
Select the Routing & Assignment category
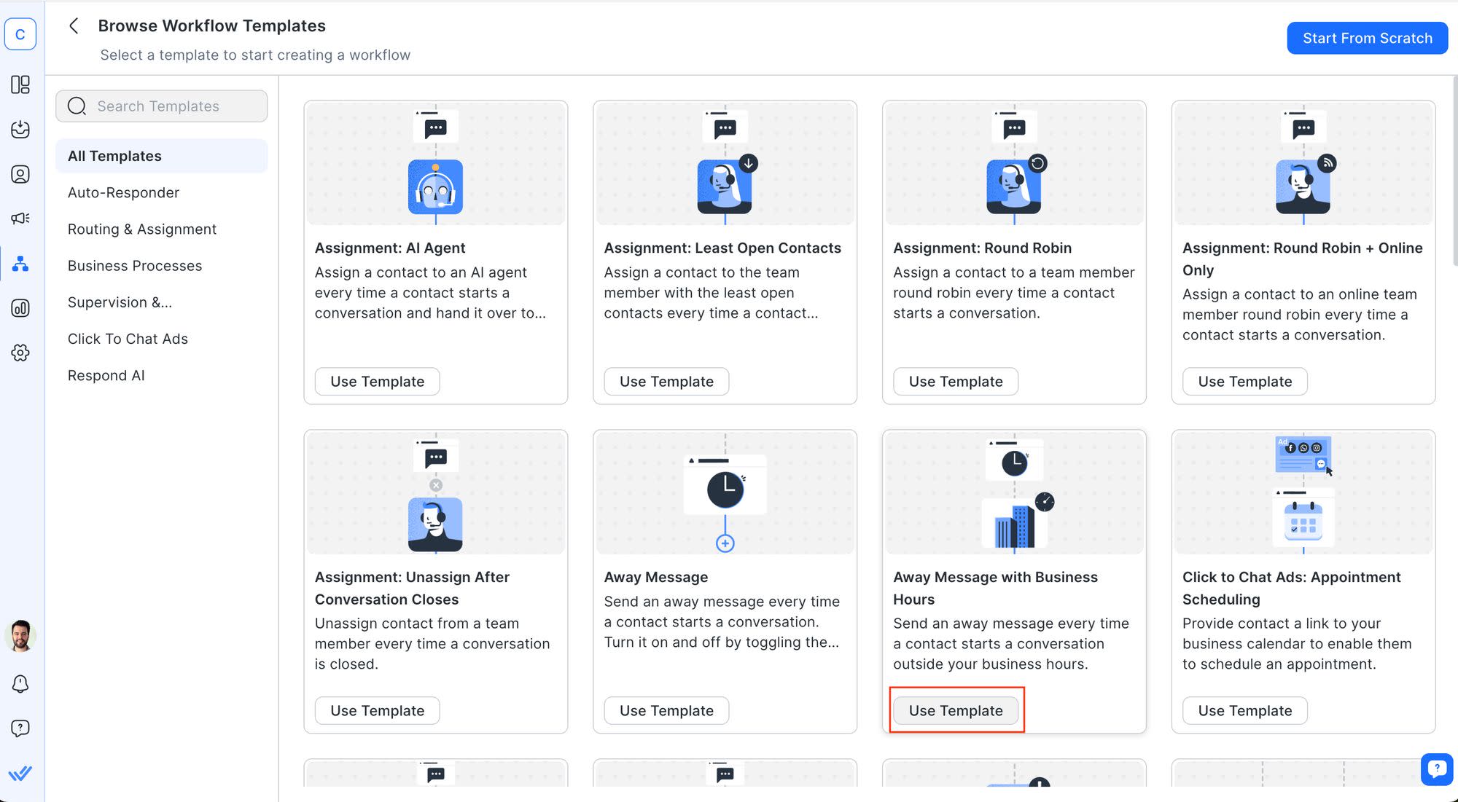141,228
